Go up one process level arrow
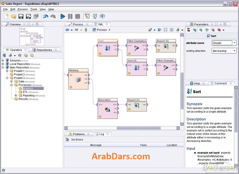Viewport: 239px width, 174px height. click(86, 30)
